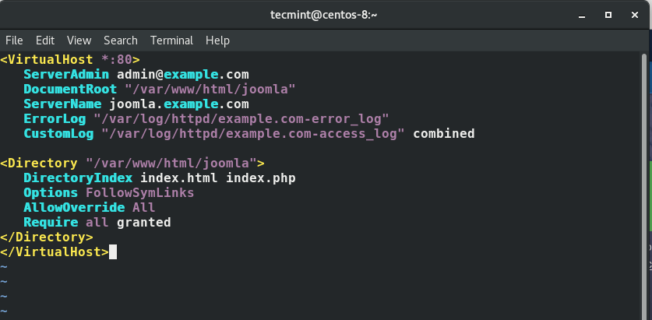Minimize the terminal window
652x320 pixels.
(x=580, y=15)
